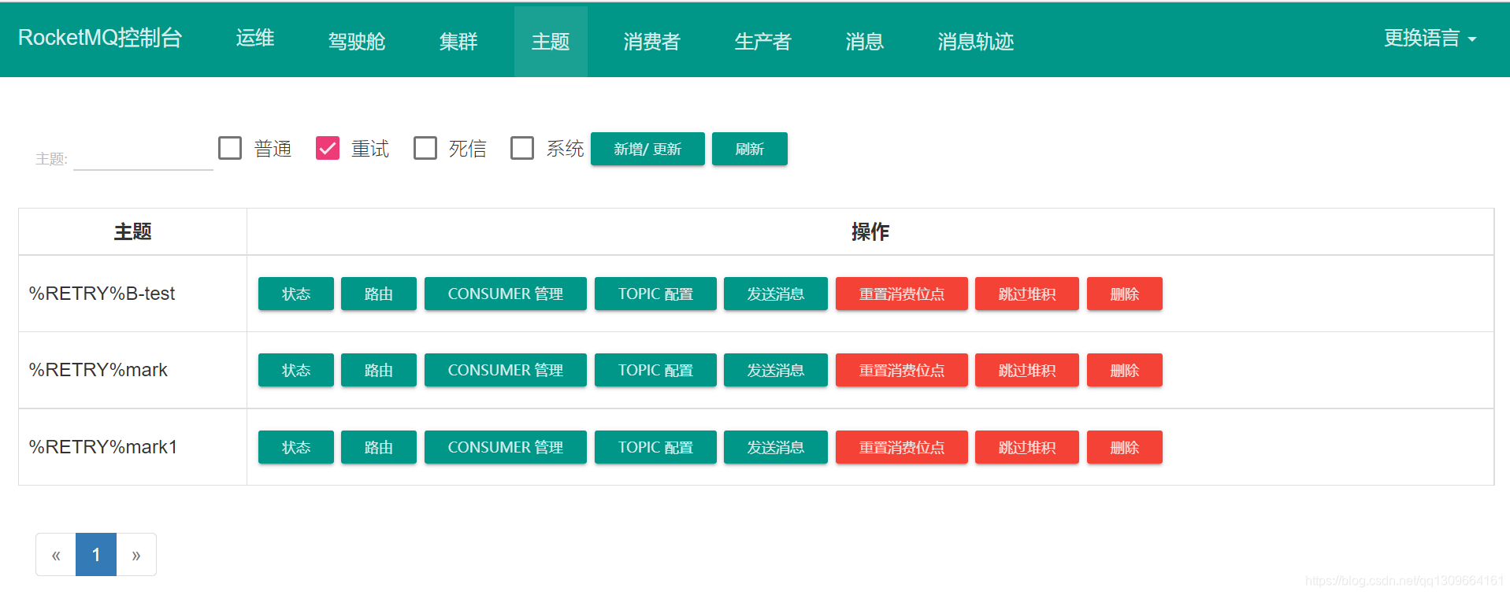The width and height of the screenshot is (1510, 595).
Task: Enable the 普通 checkbox
Action: [230, 148]
